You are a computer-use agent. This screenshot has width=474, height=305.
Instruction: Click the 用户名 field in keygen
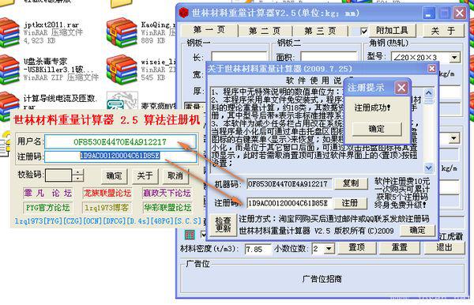pyautogui.click(x=120, y=141)
